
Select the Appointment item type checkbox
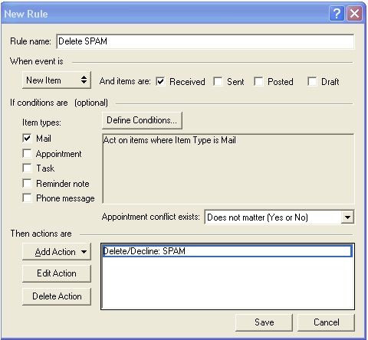(x=27, y=153)
